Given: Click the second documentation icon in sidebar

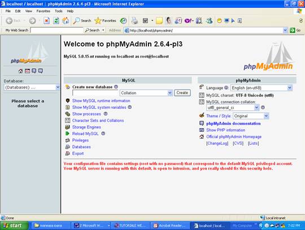Looking at the screenshot, I should (41, 71).
